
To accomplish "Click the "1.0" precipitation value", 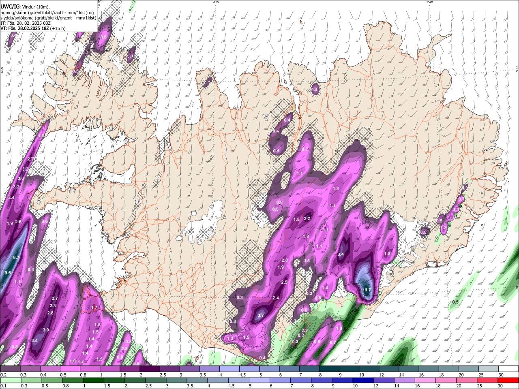I will coord(339,328).
